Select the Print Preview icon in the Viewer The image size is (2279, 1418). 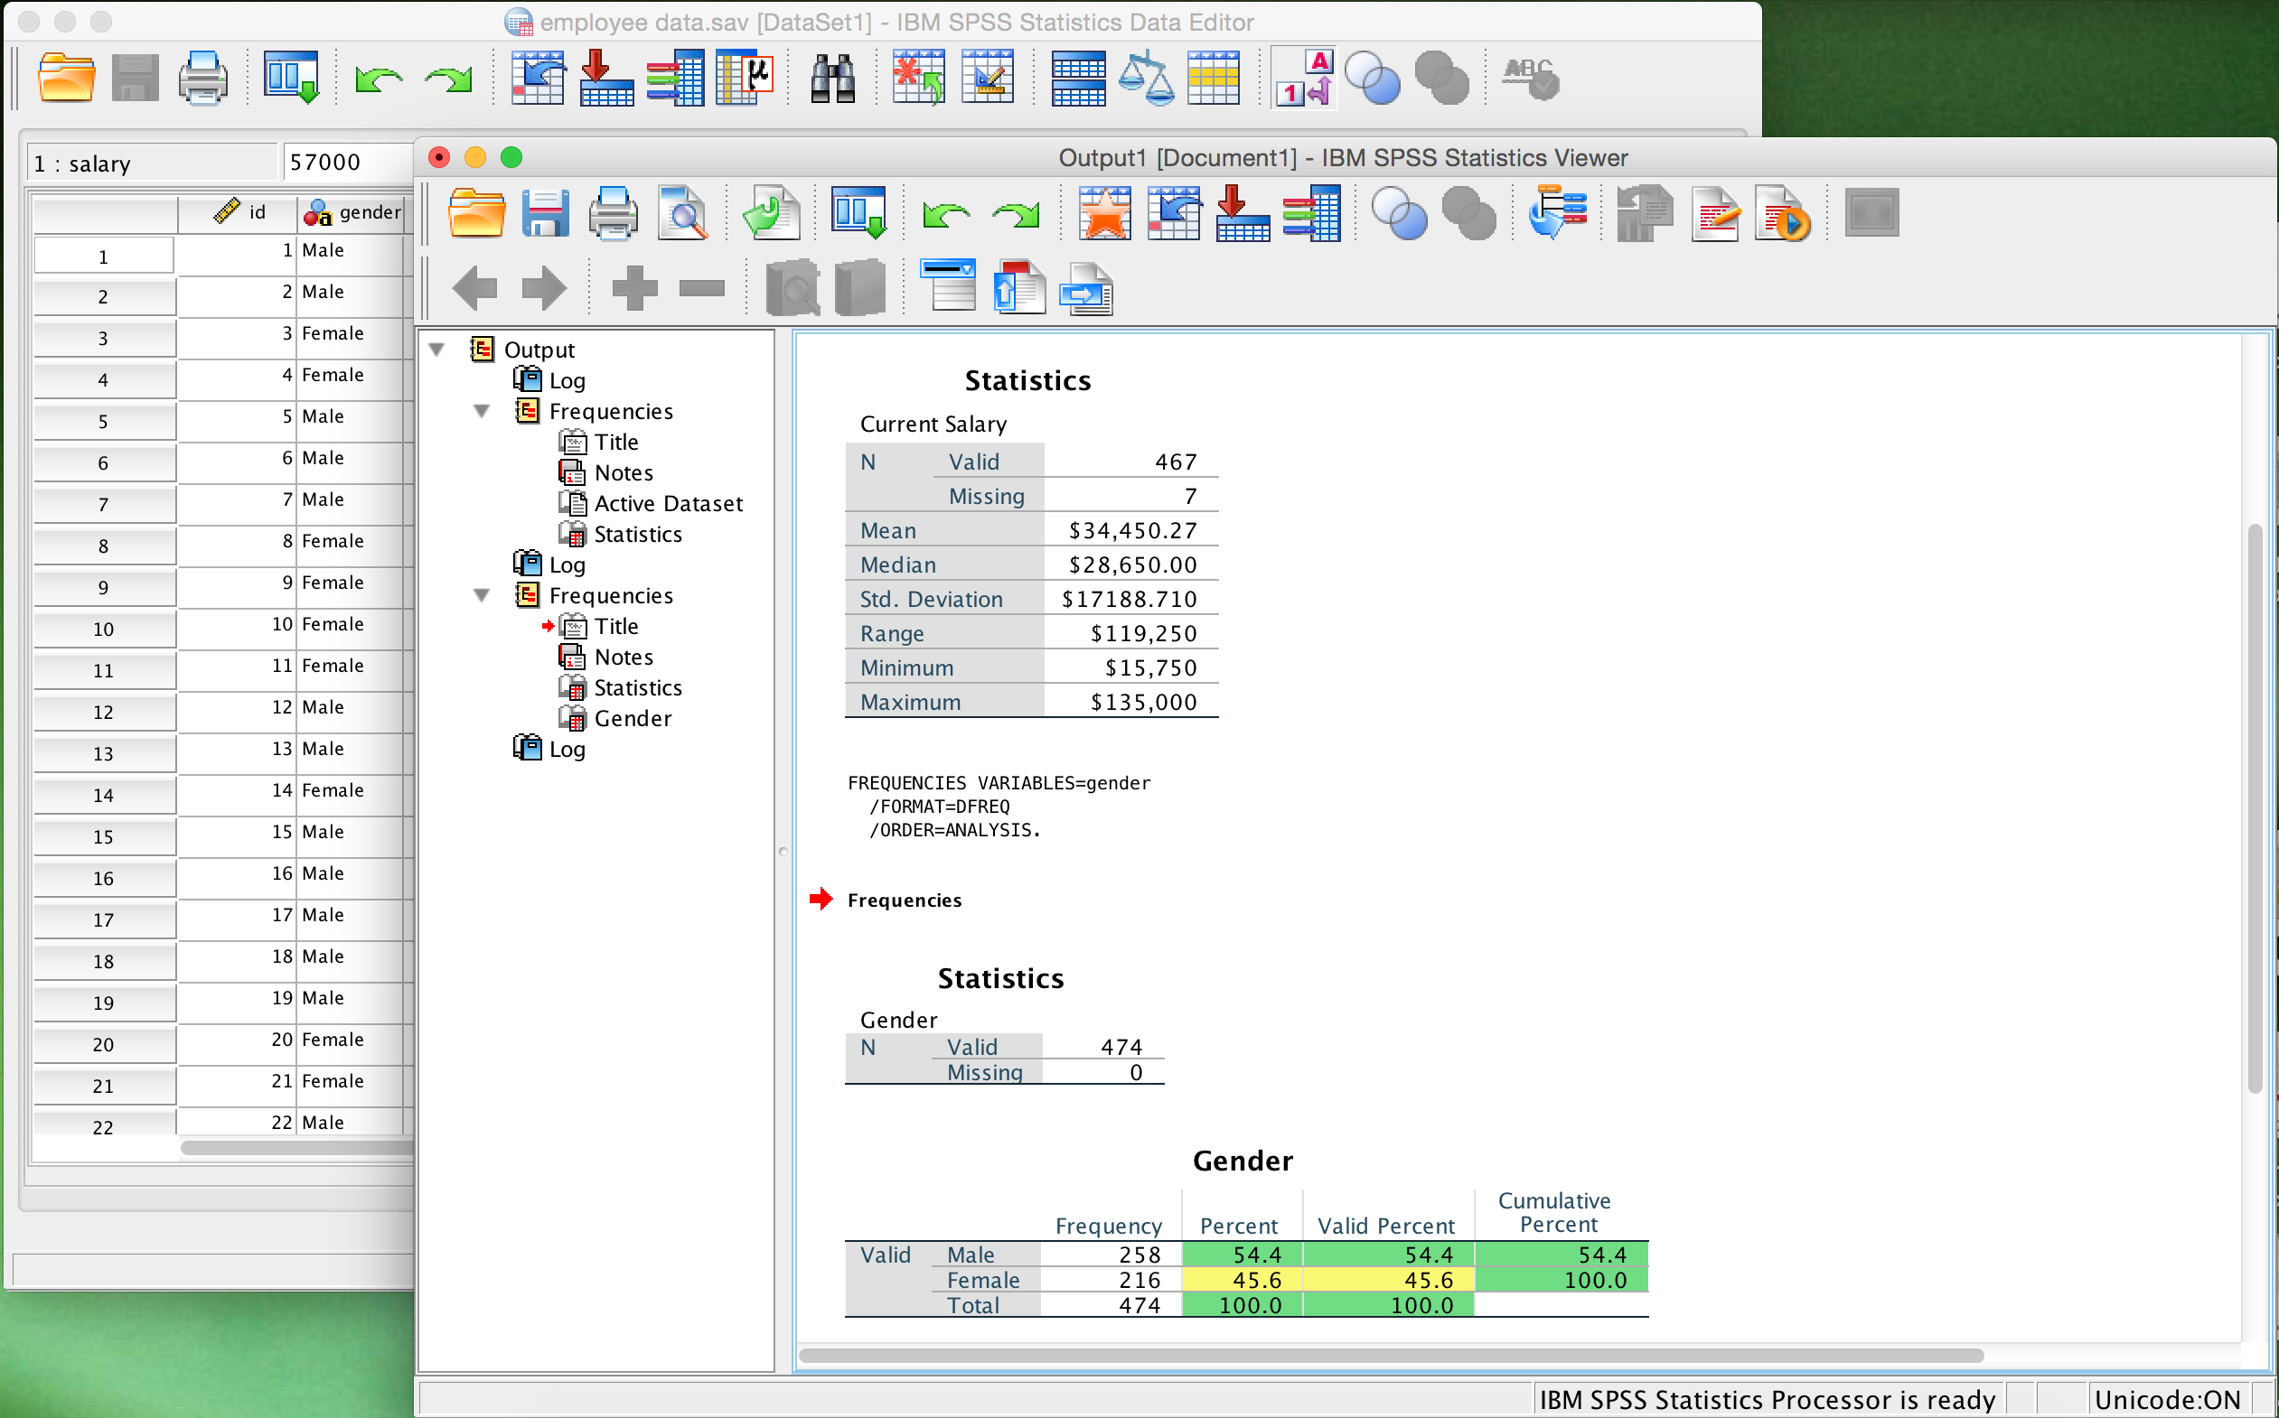tap(683, 213)
